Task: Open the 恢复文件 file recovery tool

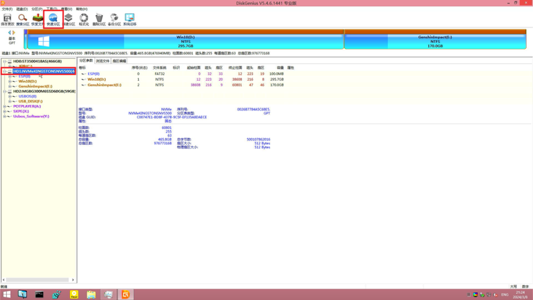Action: [38, 20]
